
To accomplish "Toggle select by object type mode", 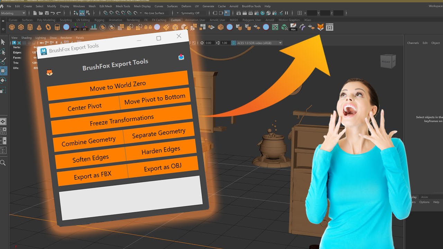I will [x=82, y=13].
